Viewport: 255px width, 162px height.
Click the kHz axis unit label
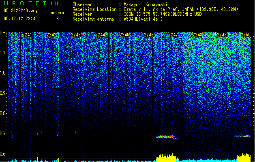tap(4, 33)
